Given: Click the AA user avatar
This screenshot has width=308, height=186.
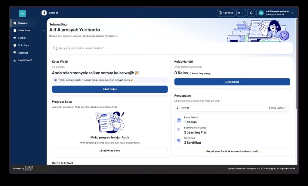Looking at the screenshot, I should click(x=261, y=13).
